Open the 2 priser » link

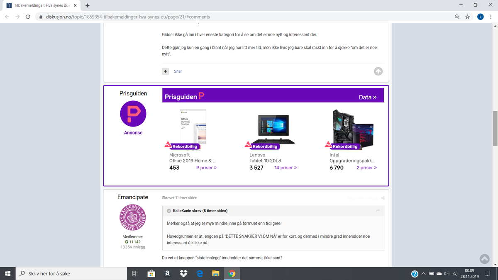(x=367, y=168)
